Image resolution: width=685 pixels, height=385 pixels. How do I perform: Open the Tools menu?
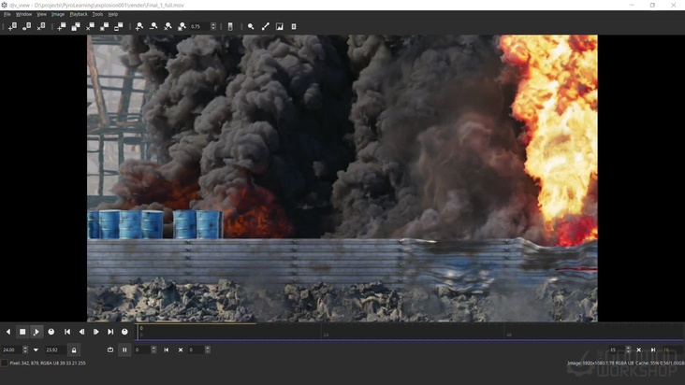click(97, 14)
